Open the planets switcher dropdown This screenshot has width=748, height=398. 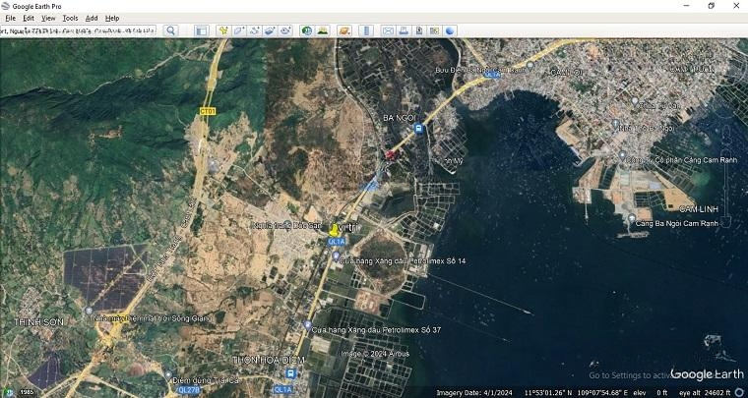pos(344,30)
